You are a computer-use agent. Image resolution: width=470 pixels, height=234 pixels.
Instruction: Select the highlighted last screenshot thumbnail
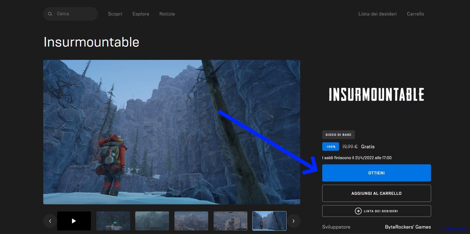pos(269,221)
